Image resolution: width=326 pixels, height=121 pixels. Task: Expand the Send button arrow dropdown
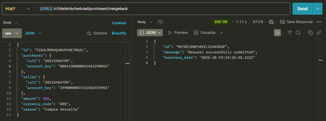[x=318, y=9]
